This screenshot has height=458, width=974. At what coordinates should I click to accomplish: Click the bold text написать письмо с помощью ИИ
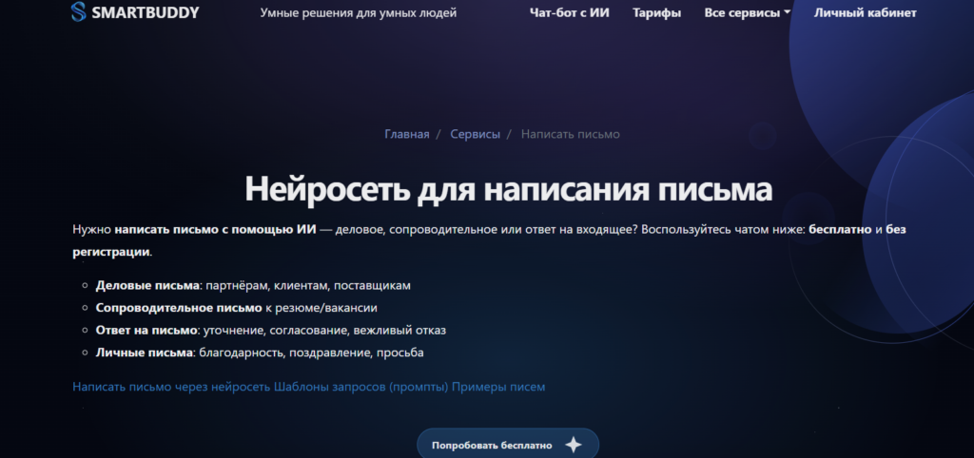215,230
